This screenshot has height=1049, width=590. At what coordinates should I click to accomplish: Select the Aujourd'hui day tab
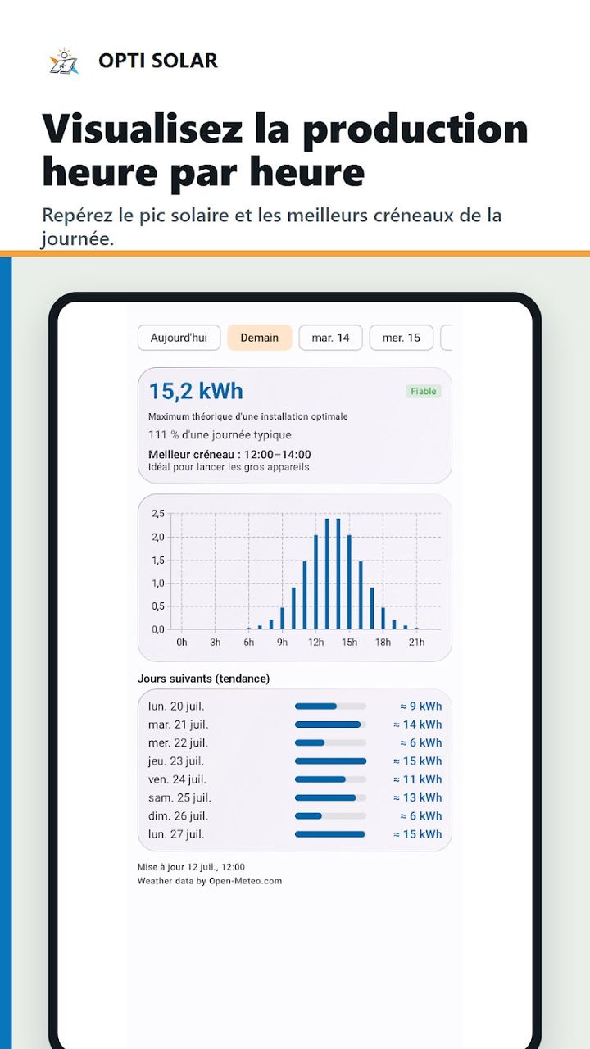click(x=179, y=338)
